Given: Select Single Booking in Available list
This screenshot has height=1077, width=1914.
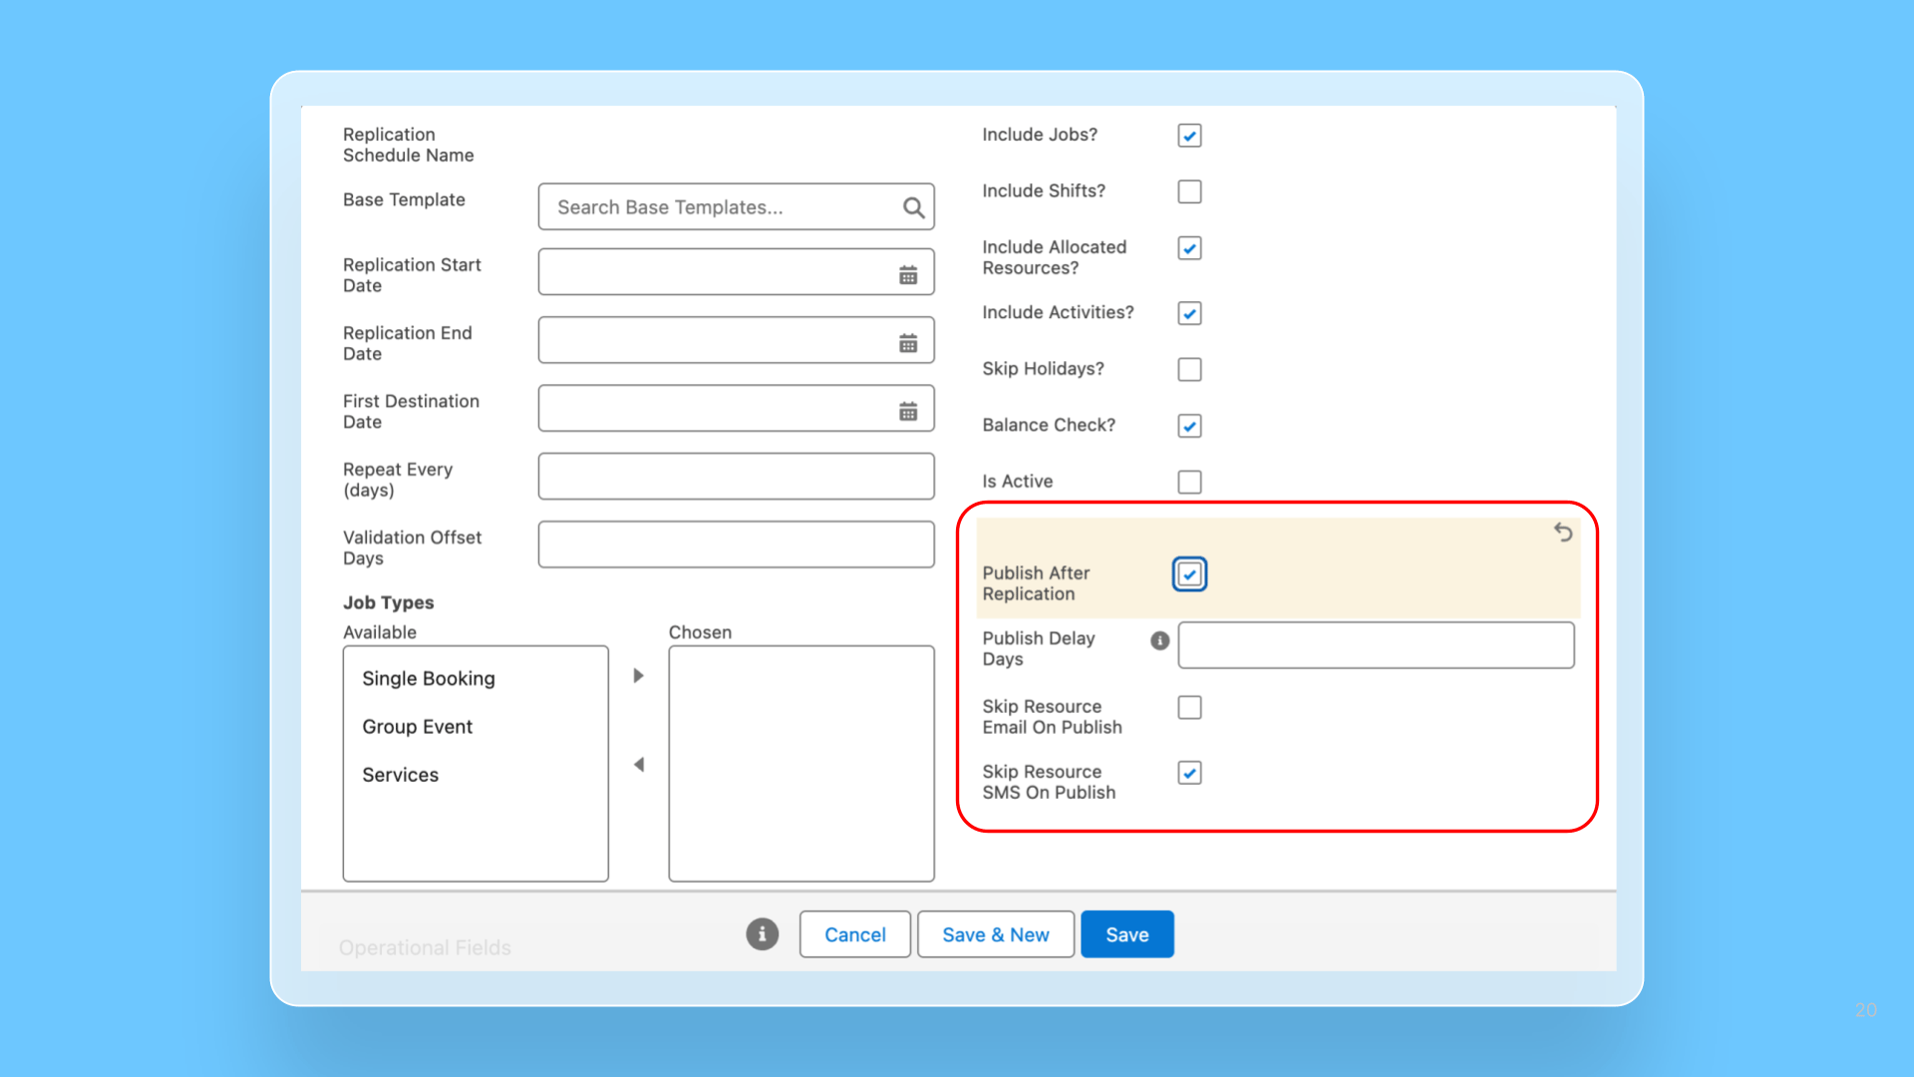Looking at the screenshot, I should pos(429,678).
